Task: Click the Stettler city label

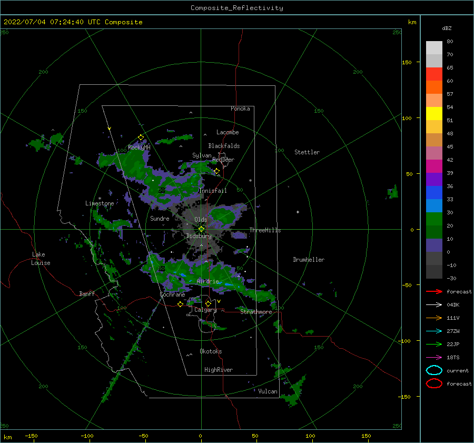Action: coord(307,152)
